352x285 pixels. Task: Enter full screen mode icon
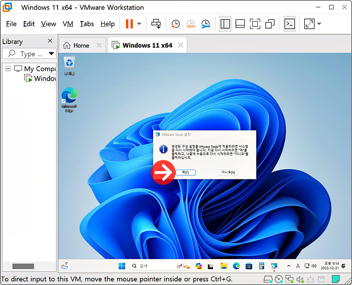click(x=255, y=24)
